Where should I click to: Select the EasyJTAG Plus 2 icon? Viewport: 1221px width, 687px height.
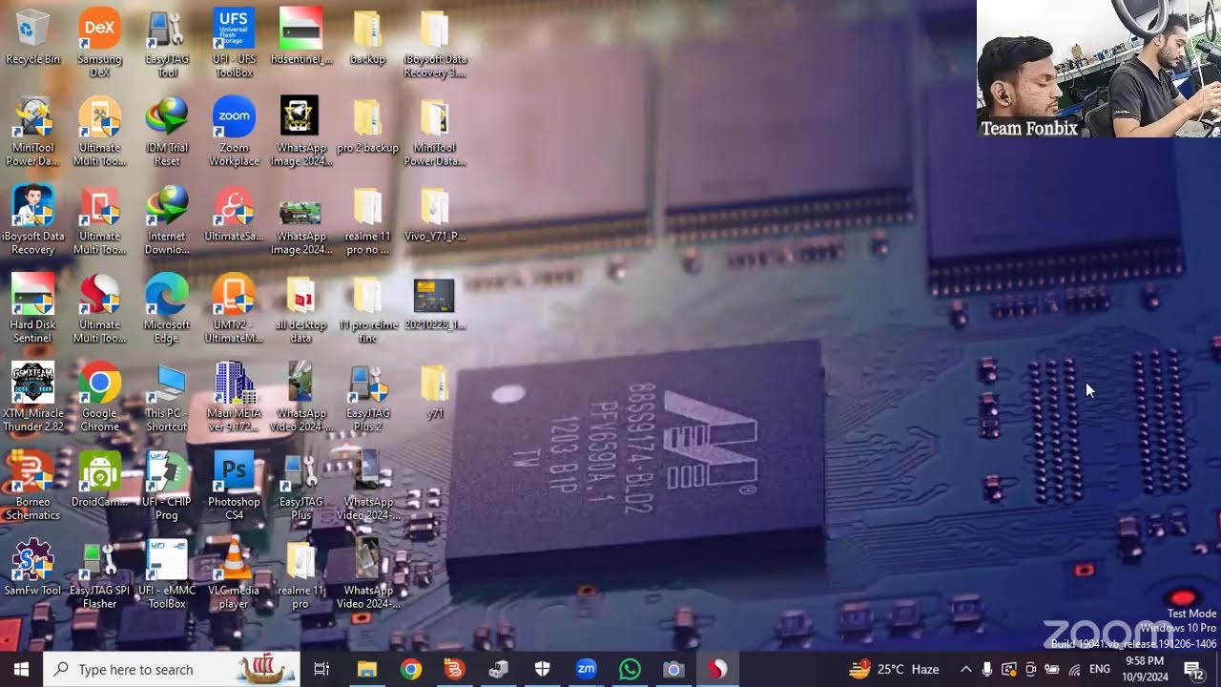click(367, 398)
